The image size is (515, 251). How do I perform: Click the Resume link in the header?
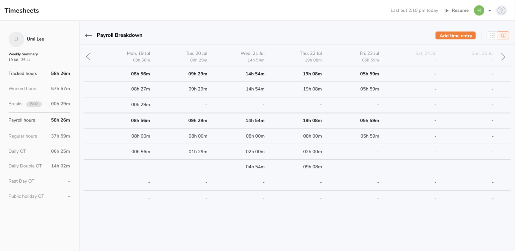pos(460,10)
